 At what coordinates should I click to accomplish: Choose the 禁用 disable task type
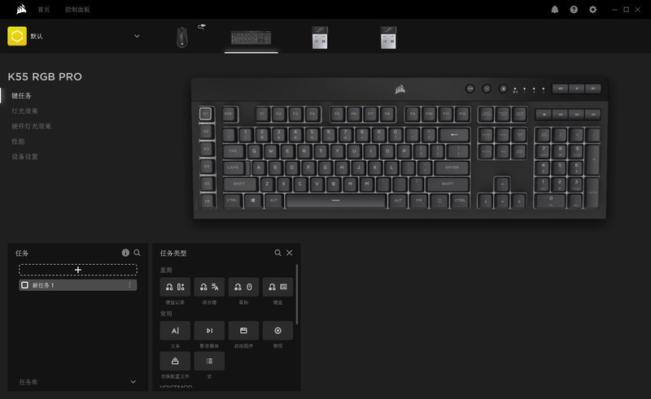277,331
